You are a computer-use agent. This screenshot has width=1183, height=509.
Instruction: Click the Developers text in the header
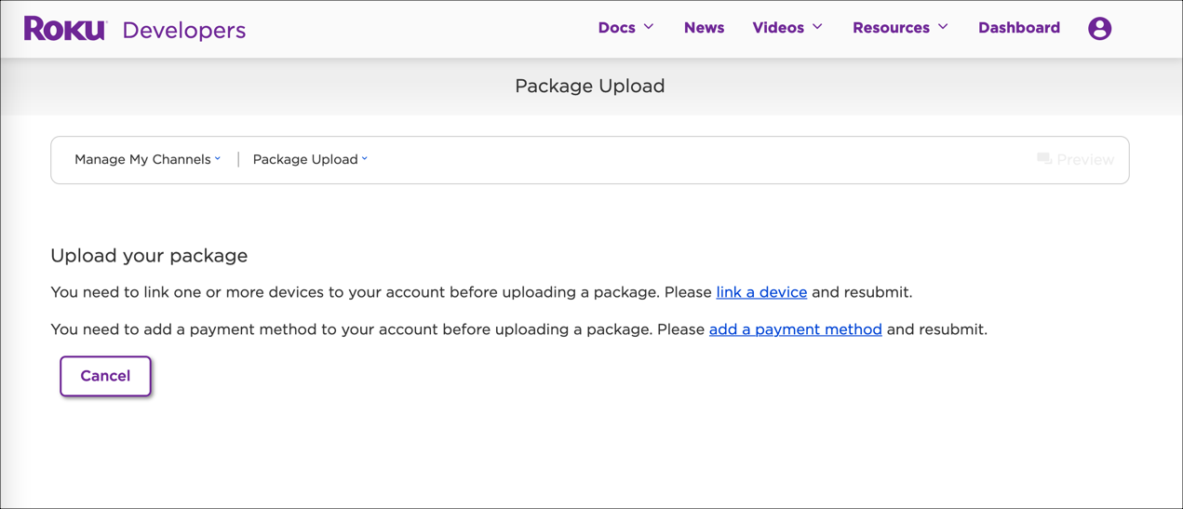[x=183, y=30]
